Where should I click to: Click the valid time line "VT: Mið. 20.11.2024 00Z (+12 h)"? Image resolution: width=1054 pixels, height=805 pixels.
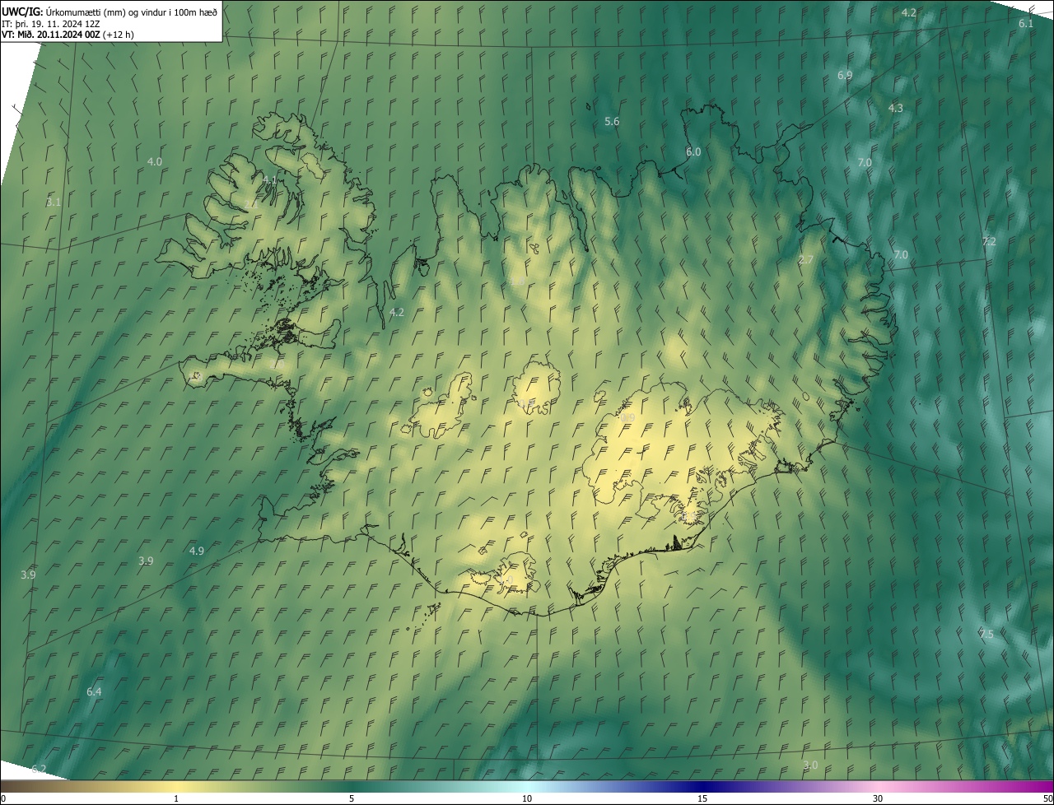point(68,35)
